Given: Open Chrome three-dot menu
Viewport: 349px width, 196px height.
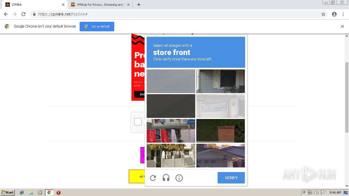Looking at the screenshot, I should pos(343,14).
